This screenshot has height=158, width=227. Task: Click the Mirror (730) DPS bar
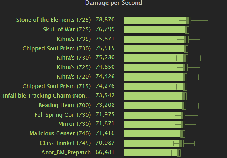tap(155, 125)
